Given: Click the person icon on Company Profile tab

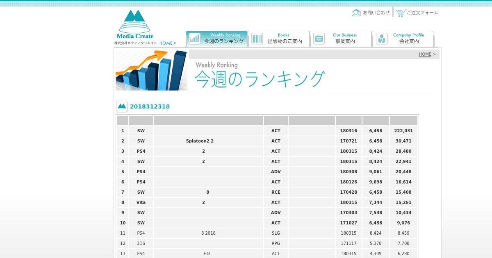Looking at the screenshot, I should point(382,38).
